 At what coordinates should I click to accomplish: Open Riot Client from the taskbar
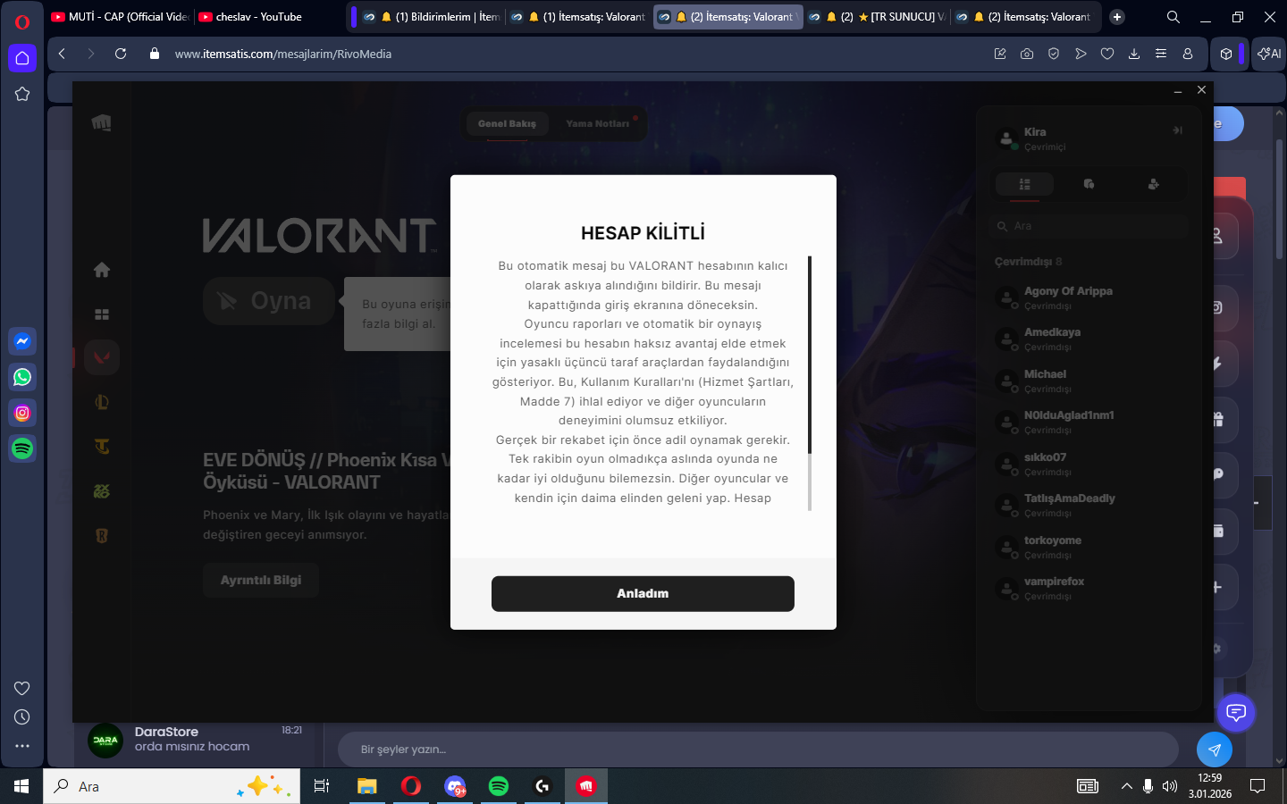[x=586, y=786]
